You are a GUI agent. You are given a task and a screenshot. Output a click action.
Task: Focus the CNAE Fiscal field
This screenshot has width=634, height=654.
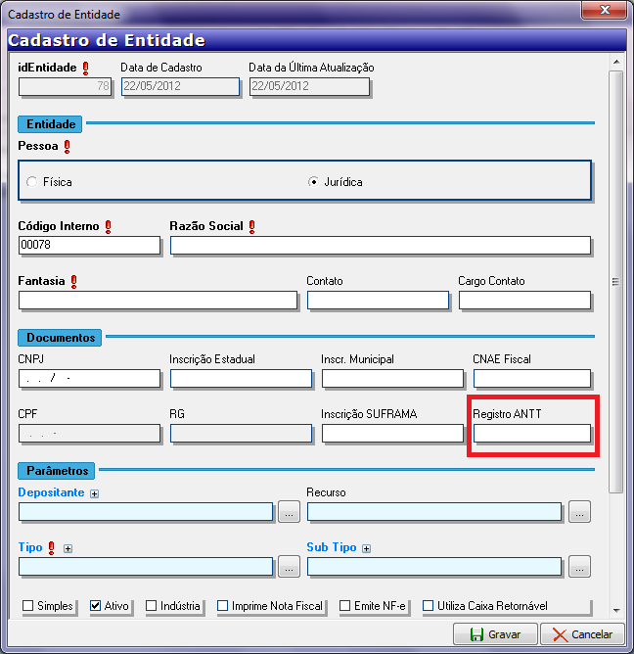[x=532, y=379]
